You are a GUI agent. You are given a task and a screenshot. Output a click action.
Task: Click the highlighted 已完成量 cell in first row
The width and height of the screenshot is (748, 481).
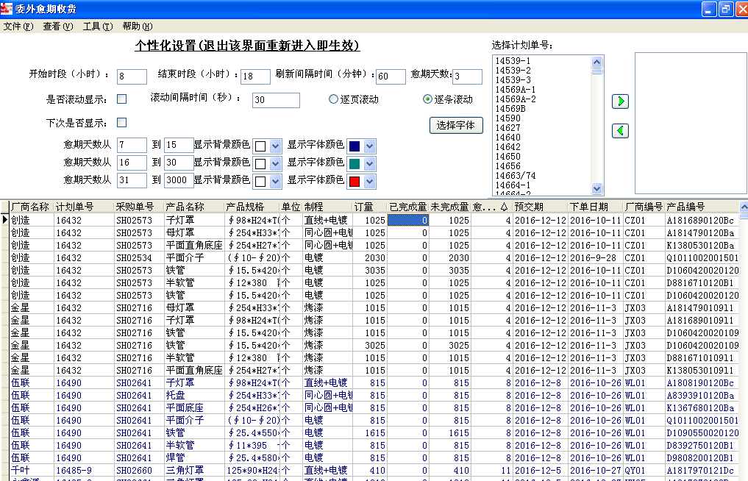coord(408,220)
